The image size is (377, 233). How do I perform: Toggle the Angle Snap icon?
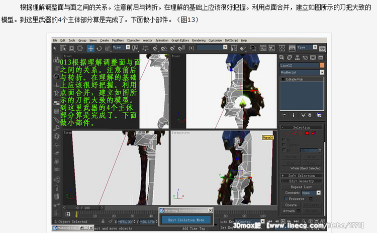[x=164, y=49]
